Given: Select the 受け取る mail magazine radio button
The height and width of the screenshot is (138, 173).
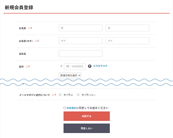Looking at the screenshot, I should point(60,95).
